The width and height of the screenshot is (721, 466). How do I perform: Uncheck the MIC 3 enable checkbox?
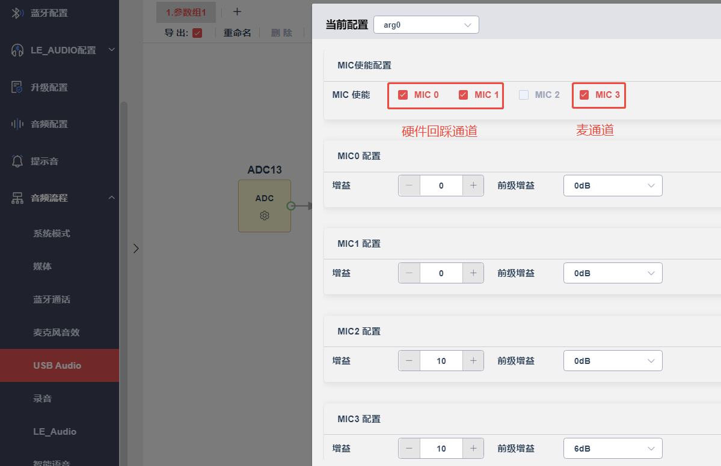584,95
